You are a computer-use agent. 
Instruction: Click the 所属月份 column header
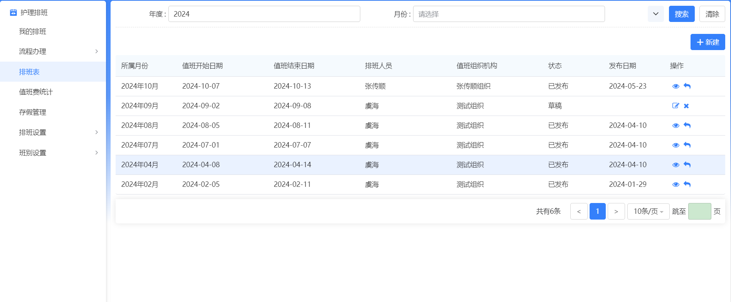[x=134, y=66]
